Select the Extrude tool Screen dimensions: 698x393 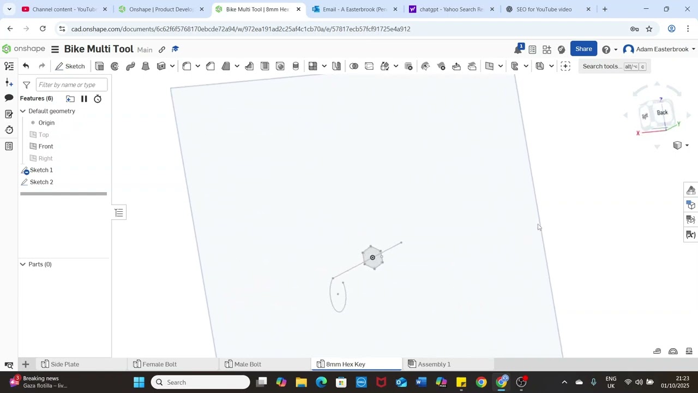[99, 66]
